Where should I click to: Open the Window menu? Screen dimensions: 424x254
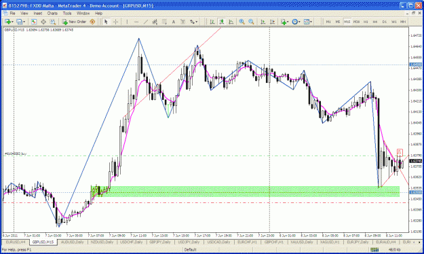click(83, 14)
